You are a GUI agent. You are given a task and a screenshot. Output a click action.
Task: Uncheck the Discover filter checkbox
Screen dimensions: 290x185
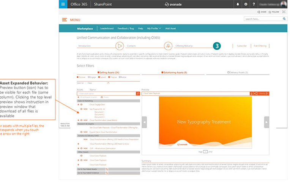tap(78, 77)
